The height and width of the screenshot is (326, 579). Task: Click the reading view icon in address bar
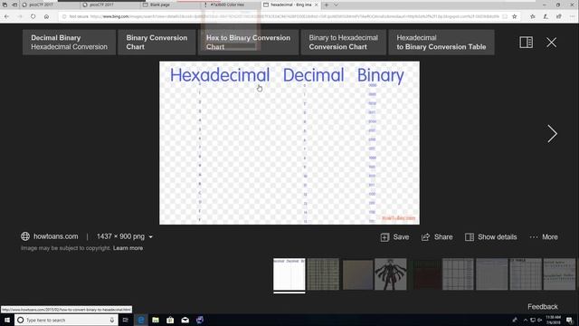[505, 16]
